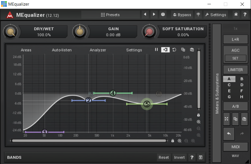Load the next preset with right arrow

tap(154, 15)
